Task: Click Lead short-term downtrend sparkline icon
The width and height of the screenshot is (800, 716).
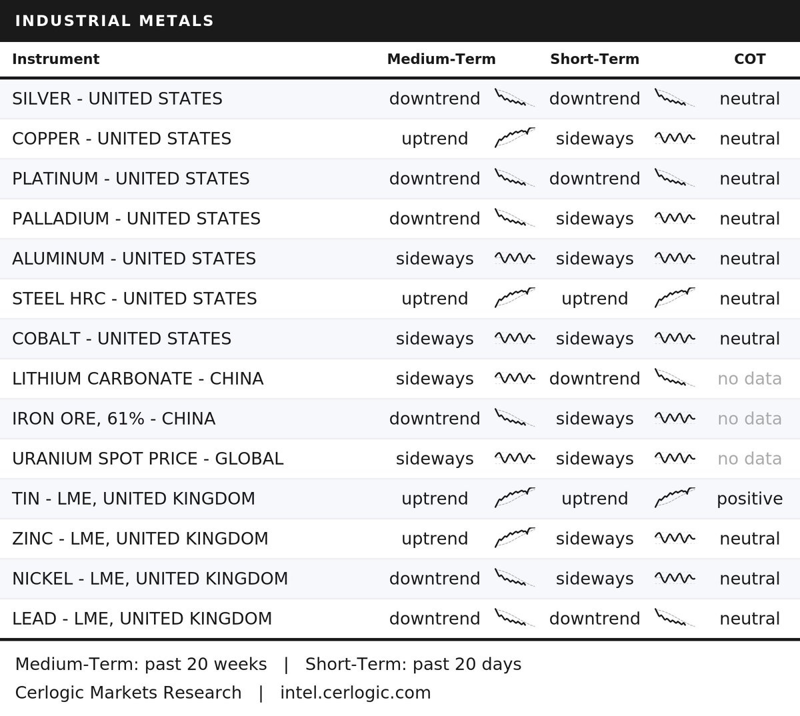Action: pyautogui.click(x=675, y=618)
